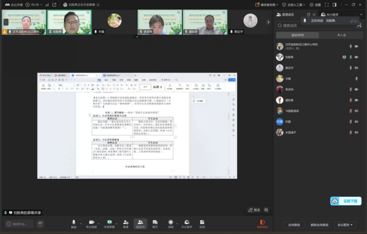
Task: Click the speaking indicator mic next to 正在讲话
Action: [305, 21]
